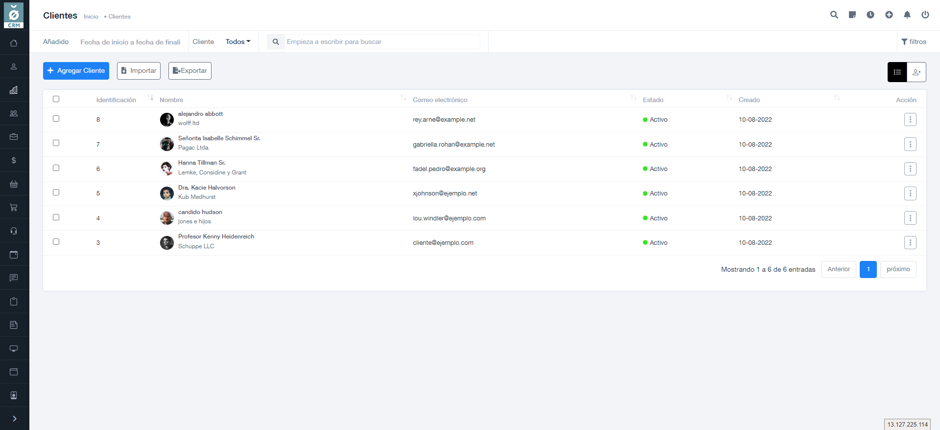Viewport: 940px width, 430px height.
Task: Open the Todos client dropdown
Action: point(237,42)
